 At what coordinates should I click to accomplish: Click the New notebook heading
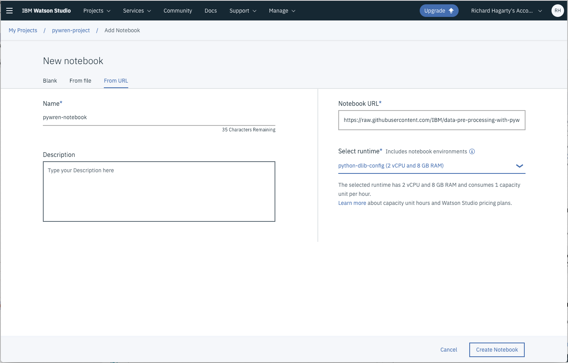73,61
